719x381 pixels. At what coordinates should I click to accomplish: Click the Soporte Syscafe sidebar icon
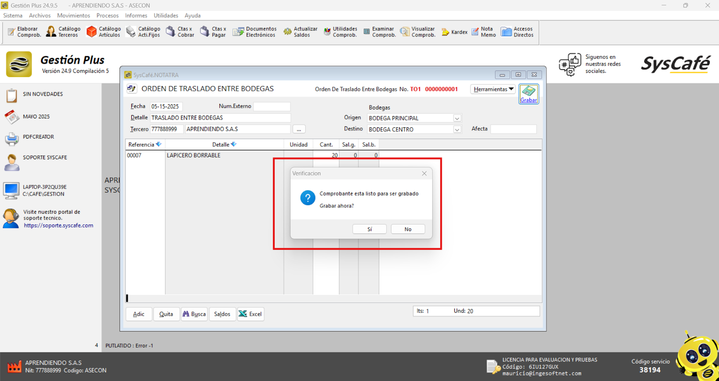click(12, 162)
